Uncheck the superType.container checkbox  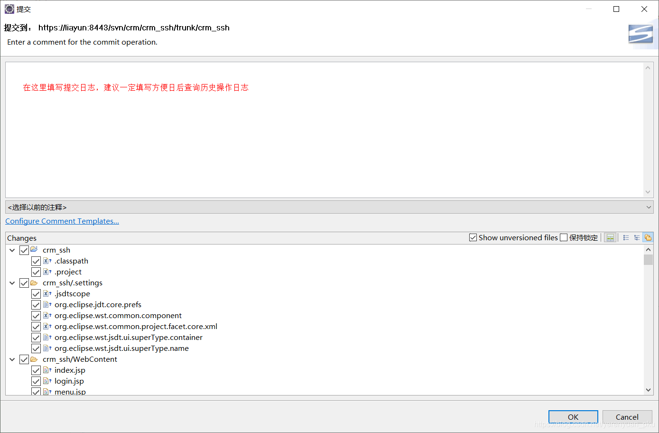[x=36, y=338]
